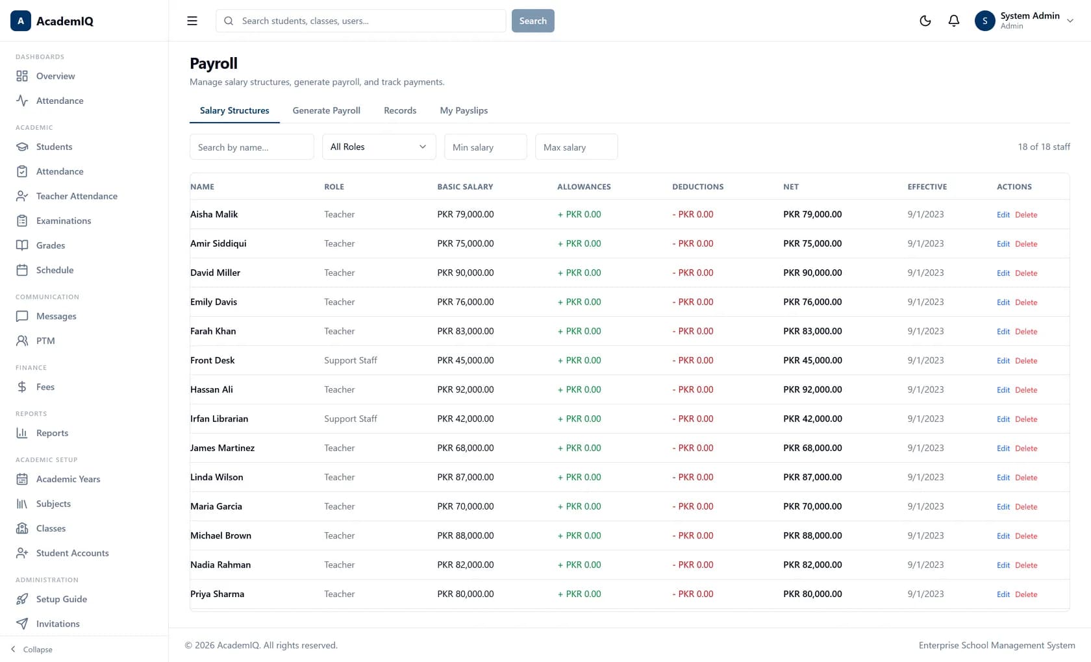The image size is (1091, 662).
Task: Open Messages icon in sidebar
Action: [x=22, y=316]
